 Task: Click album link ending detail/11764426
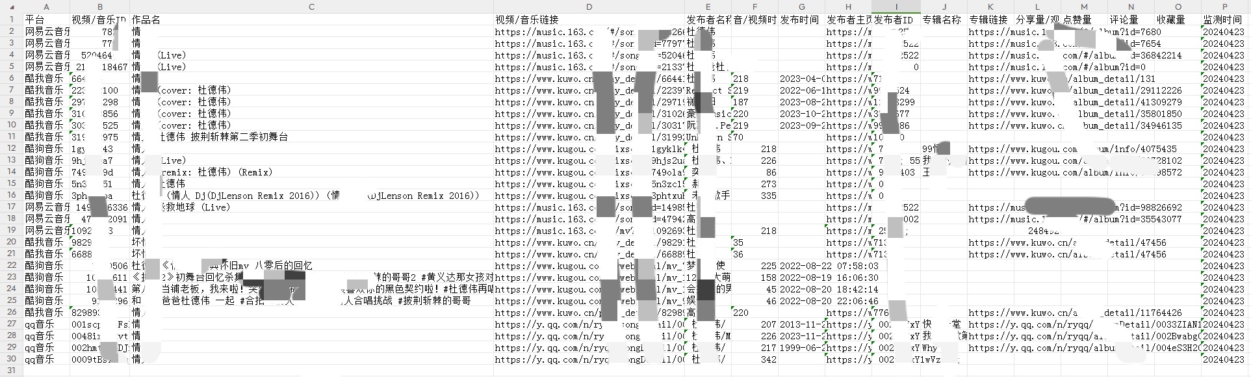coord(1075,312)
